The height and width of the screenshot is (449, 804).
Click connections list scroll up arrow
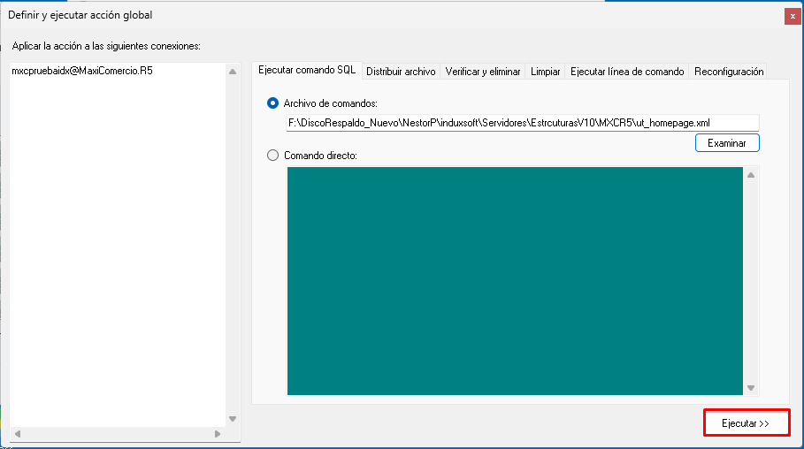coord(233,72)
